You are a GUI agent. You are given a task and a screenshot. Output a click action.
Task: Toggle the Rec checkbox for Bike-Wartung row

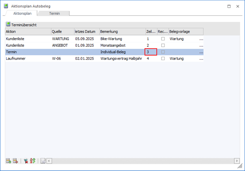(x=163, y=39)
